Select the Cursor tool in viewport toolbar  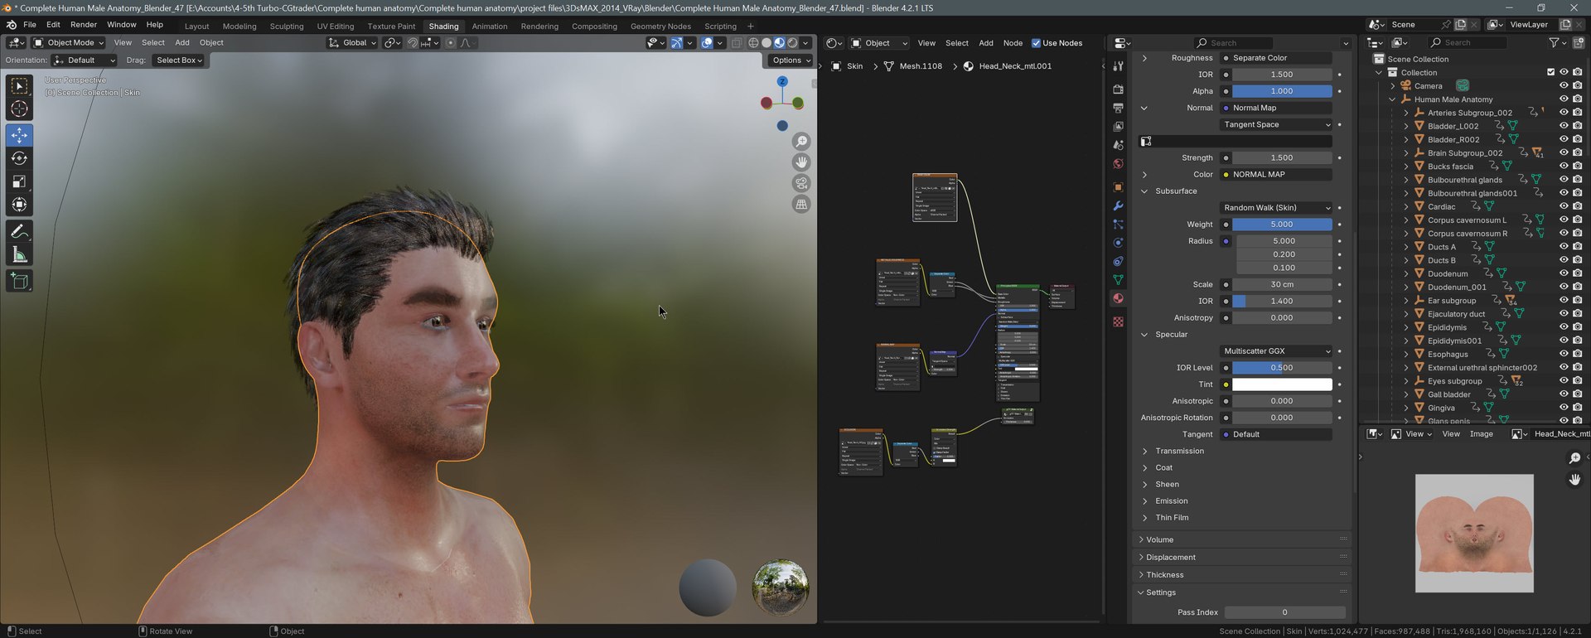pos(19,109)
